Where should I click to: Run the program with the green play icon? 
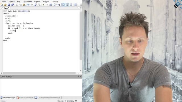click(44, 5)
